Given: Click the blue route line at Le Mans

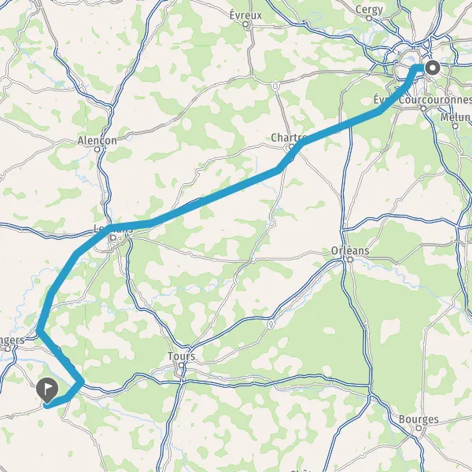Looking at the screenshot, I should [x=110, y=229].
